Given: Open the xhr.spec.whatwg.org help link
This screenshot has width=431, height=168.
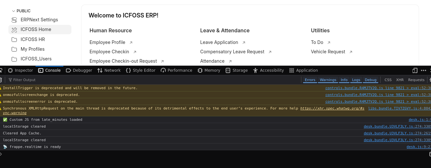Looking at the screenshot, I should tap(332, 109).
